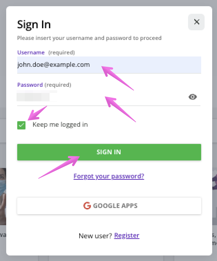The image size is (217, 261).
Task: Click the username and password instruction text
Action: 89,38
